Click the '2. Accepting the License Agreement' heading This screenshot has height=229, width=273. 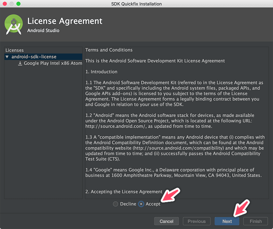point(124,192)
